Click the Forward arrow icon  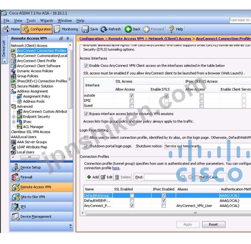(146, 29)
